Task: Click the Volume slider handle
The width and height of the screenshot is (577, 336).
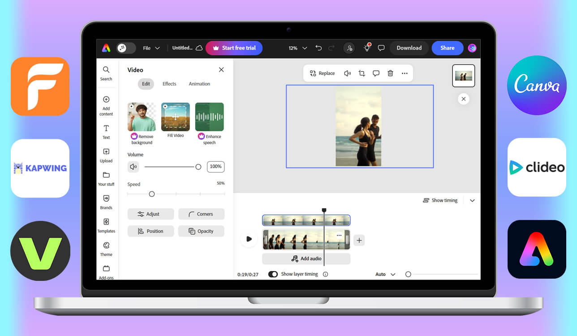Action: point(198,167)
